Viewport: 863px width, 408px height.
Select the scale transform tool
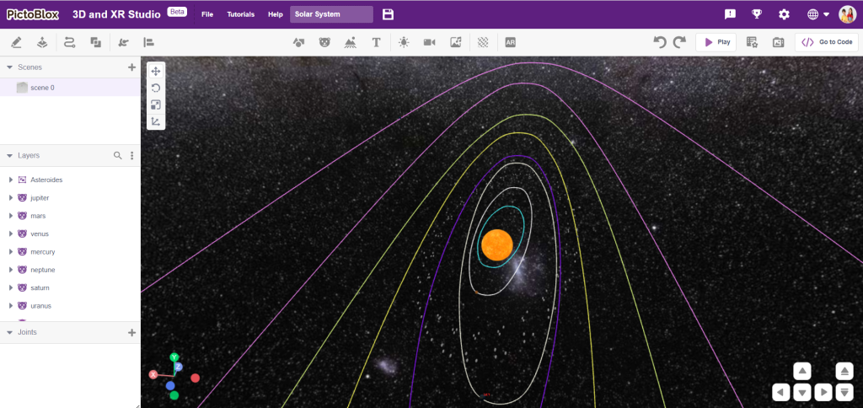tap(156, 105)
